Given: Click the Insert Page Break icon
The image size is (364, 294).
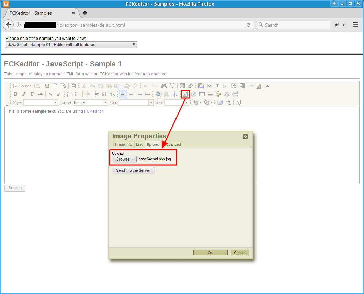Looking at the screenshot, I should (x=235, y=94).
